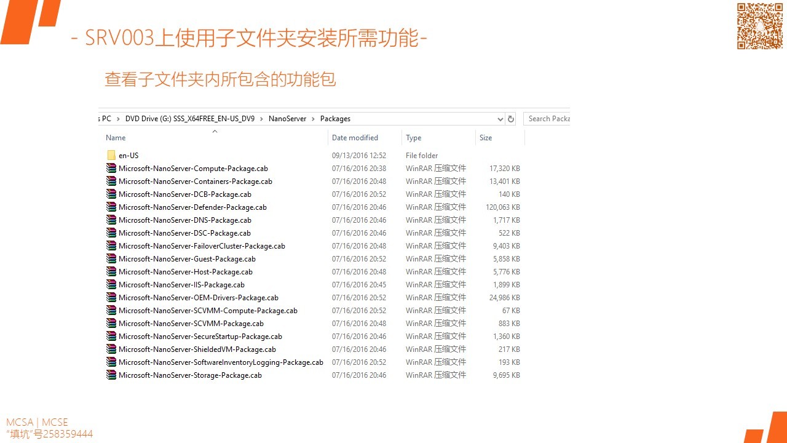Select file name Microsoft-NanoServer-Defender-Package.cab
The image size is (787, 443).
click(x=192, y=207)
